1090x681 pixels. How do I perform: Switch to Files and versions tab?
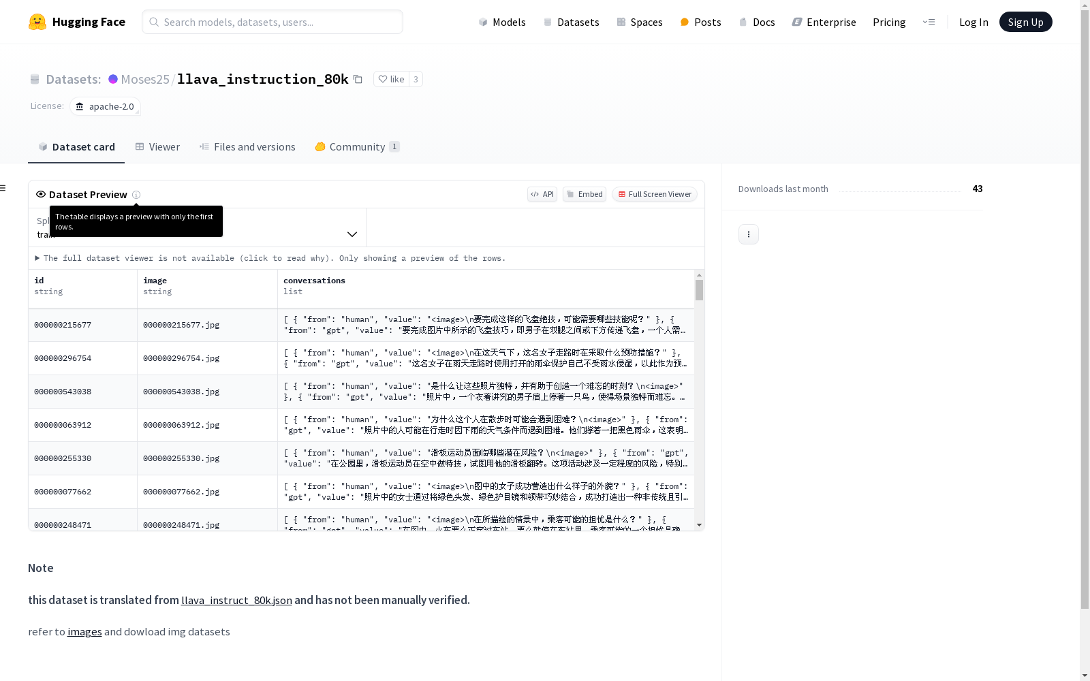tap(247, 147)
